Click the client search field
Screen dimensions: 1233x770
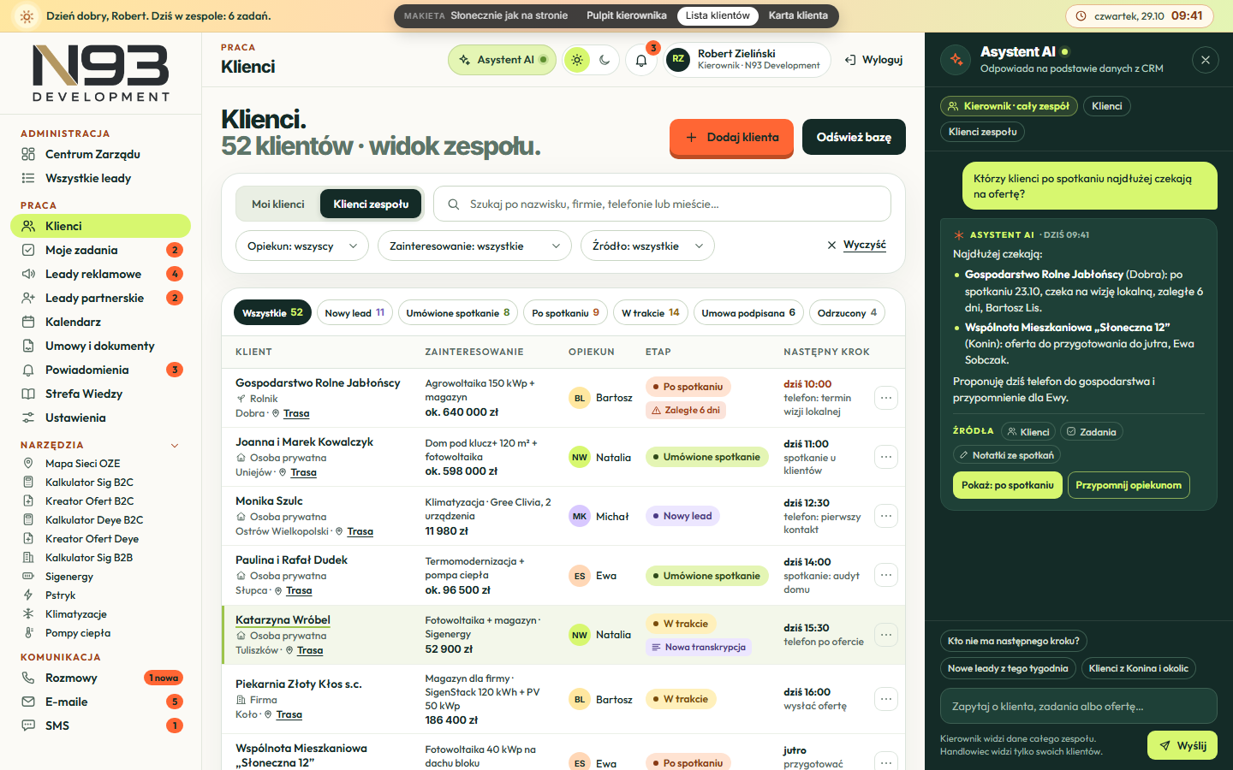662,204
